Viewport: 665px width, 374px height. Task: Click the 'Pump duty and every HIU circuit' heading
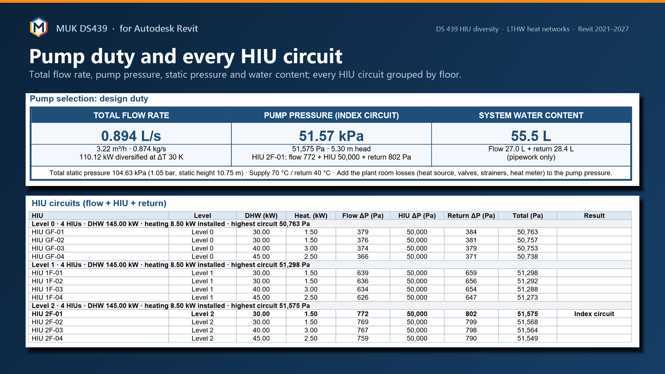[x=186, y=56]
